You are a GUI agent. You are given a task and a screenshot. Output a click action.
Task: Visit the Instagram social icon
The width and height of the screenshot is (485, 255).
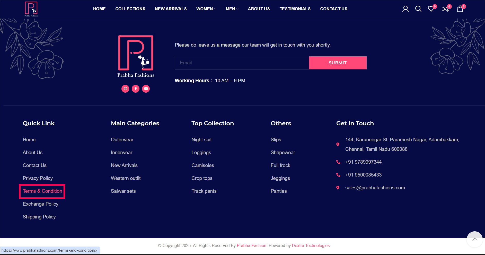coord(125,89)
